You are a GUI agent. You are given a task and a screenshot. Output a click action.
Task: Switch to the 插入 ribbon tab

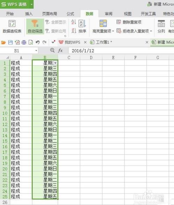point(29,14)
